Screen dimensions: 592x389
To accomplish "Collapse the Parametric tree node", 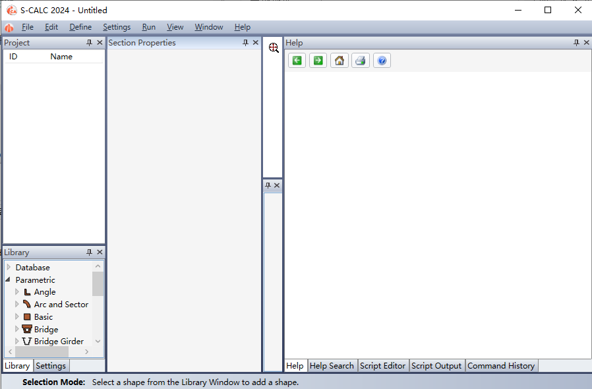I will point(8,280).
